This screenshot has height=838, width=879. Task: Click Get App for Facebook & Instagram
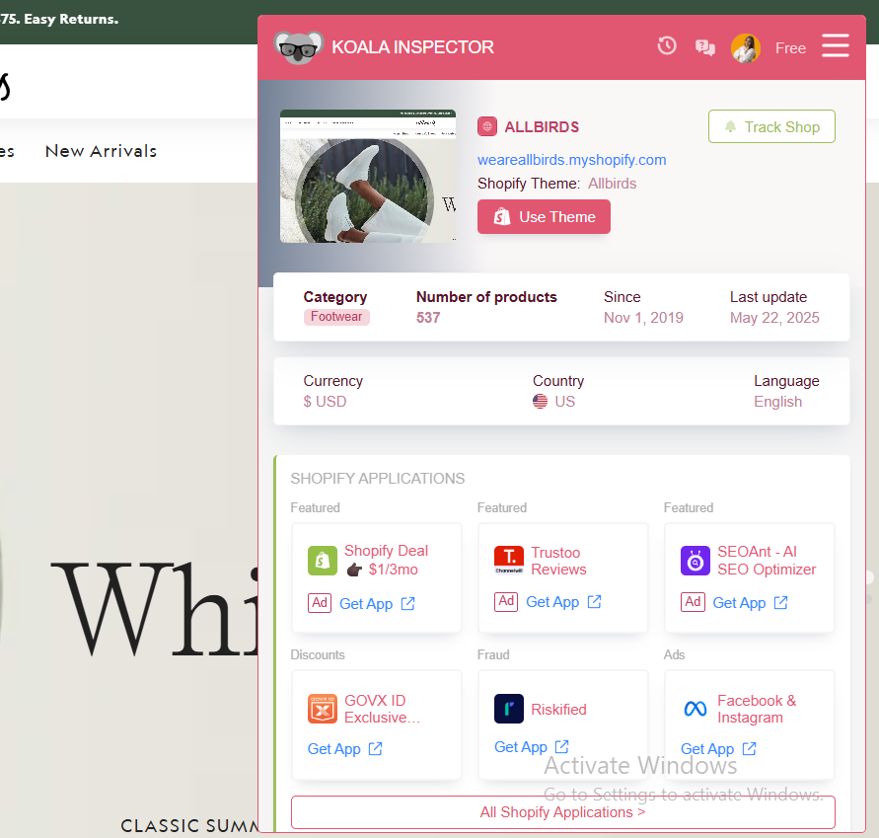718,749
